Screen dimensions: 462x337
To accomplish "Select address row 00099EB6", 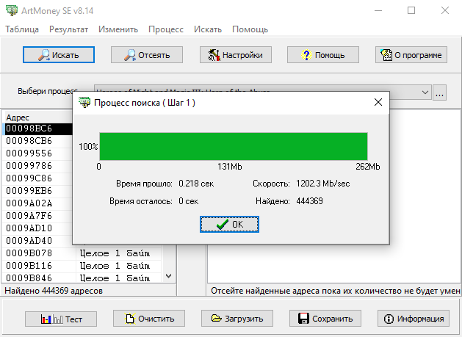I will click(38, 191).
